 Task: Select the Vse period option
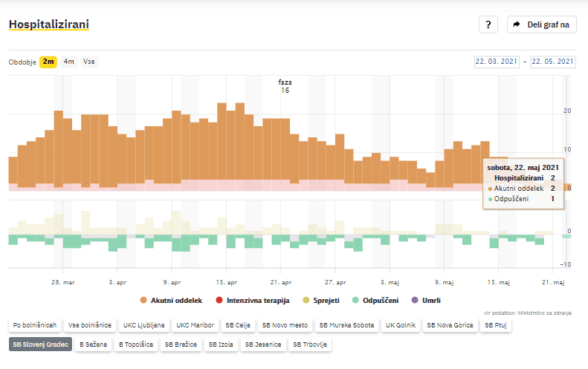(x=88, y=62)
